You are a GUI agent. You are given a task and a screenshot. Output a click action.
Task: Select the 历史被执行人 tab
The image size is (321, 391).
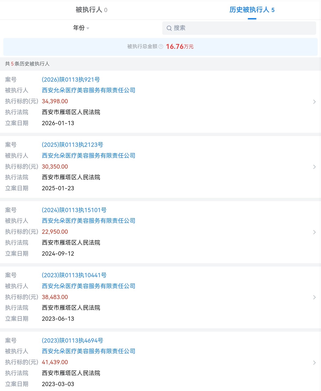coord(252,10)
